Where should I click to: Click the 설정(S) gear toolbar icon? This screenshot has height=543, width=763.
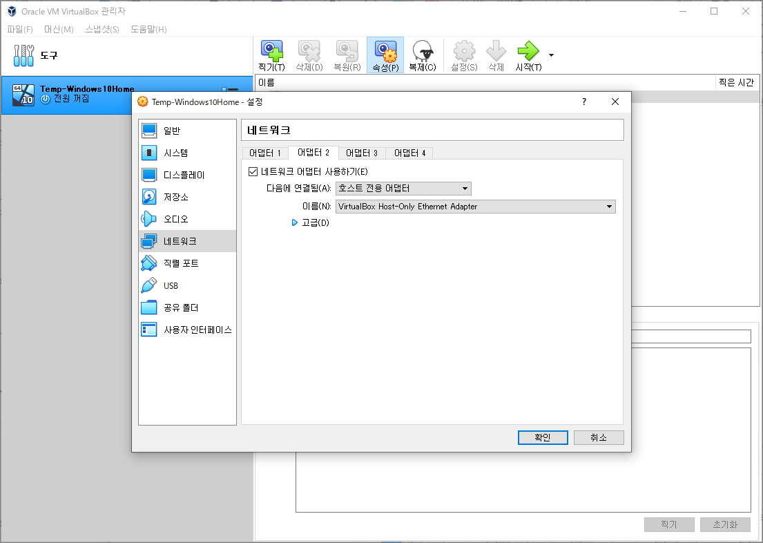pos(464,55)
